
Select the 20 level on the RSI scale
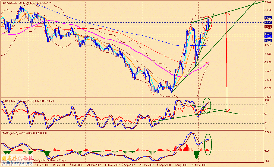click(x=266, y=123)
